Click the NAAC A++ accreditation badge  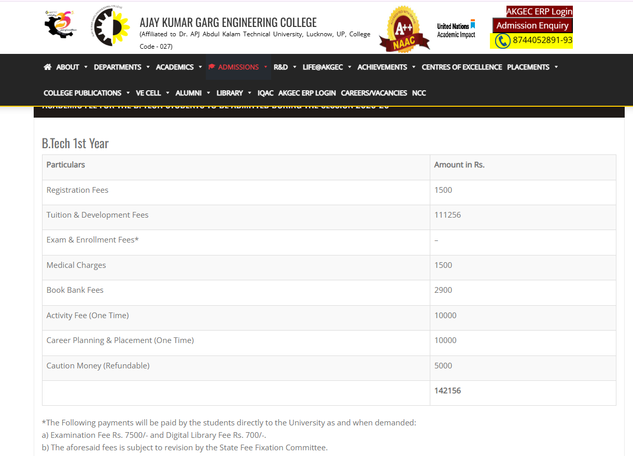coord(404,30)
